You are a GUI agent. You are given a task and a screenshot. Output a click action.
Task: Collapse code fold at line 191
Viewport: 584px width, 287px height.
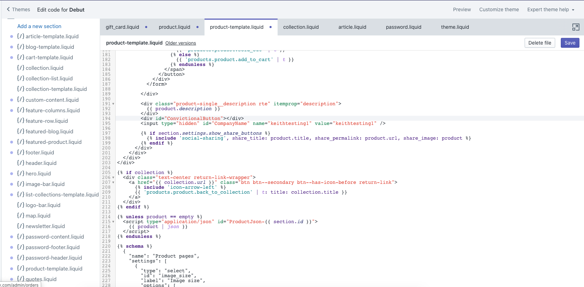tap(113, 104)
